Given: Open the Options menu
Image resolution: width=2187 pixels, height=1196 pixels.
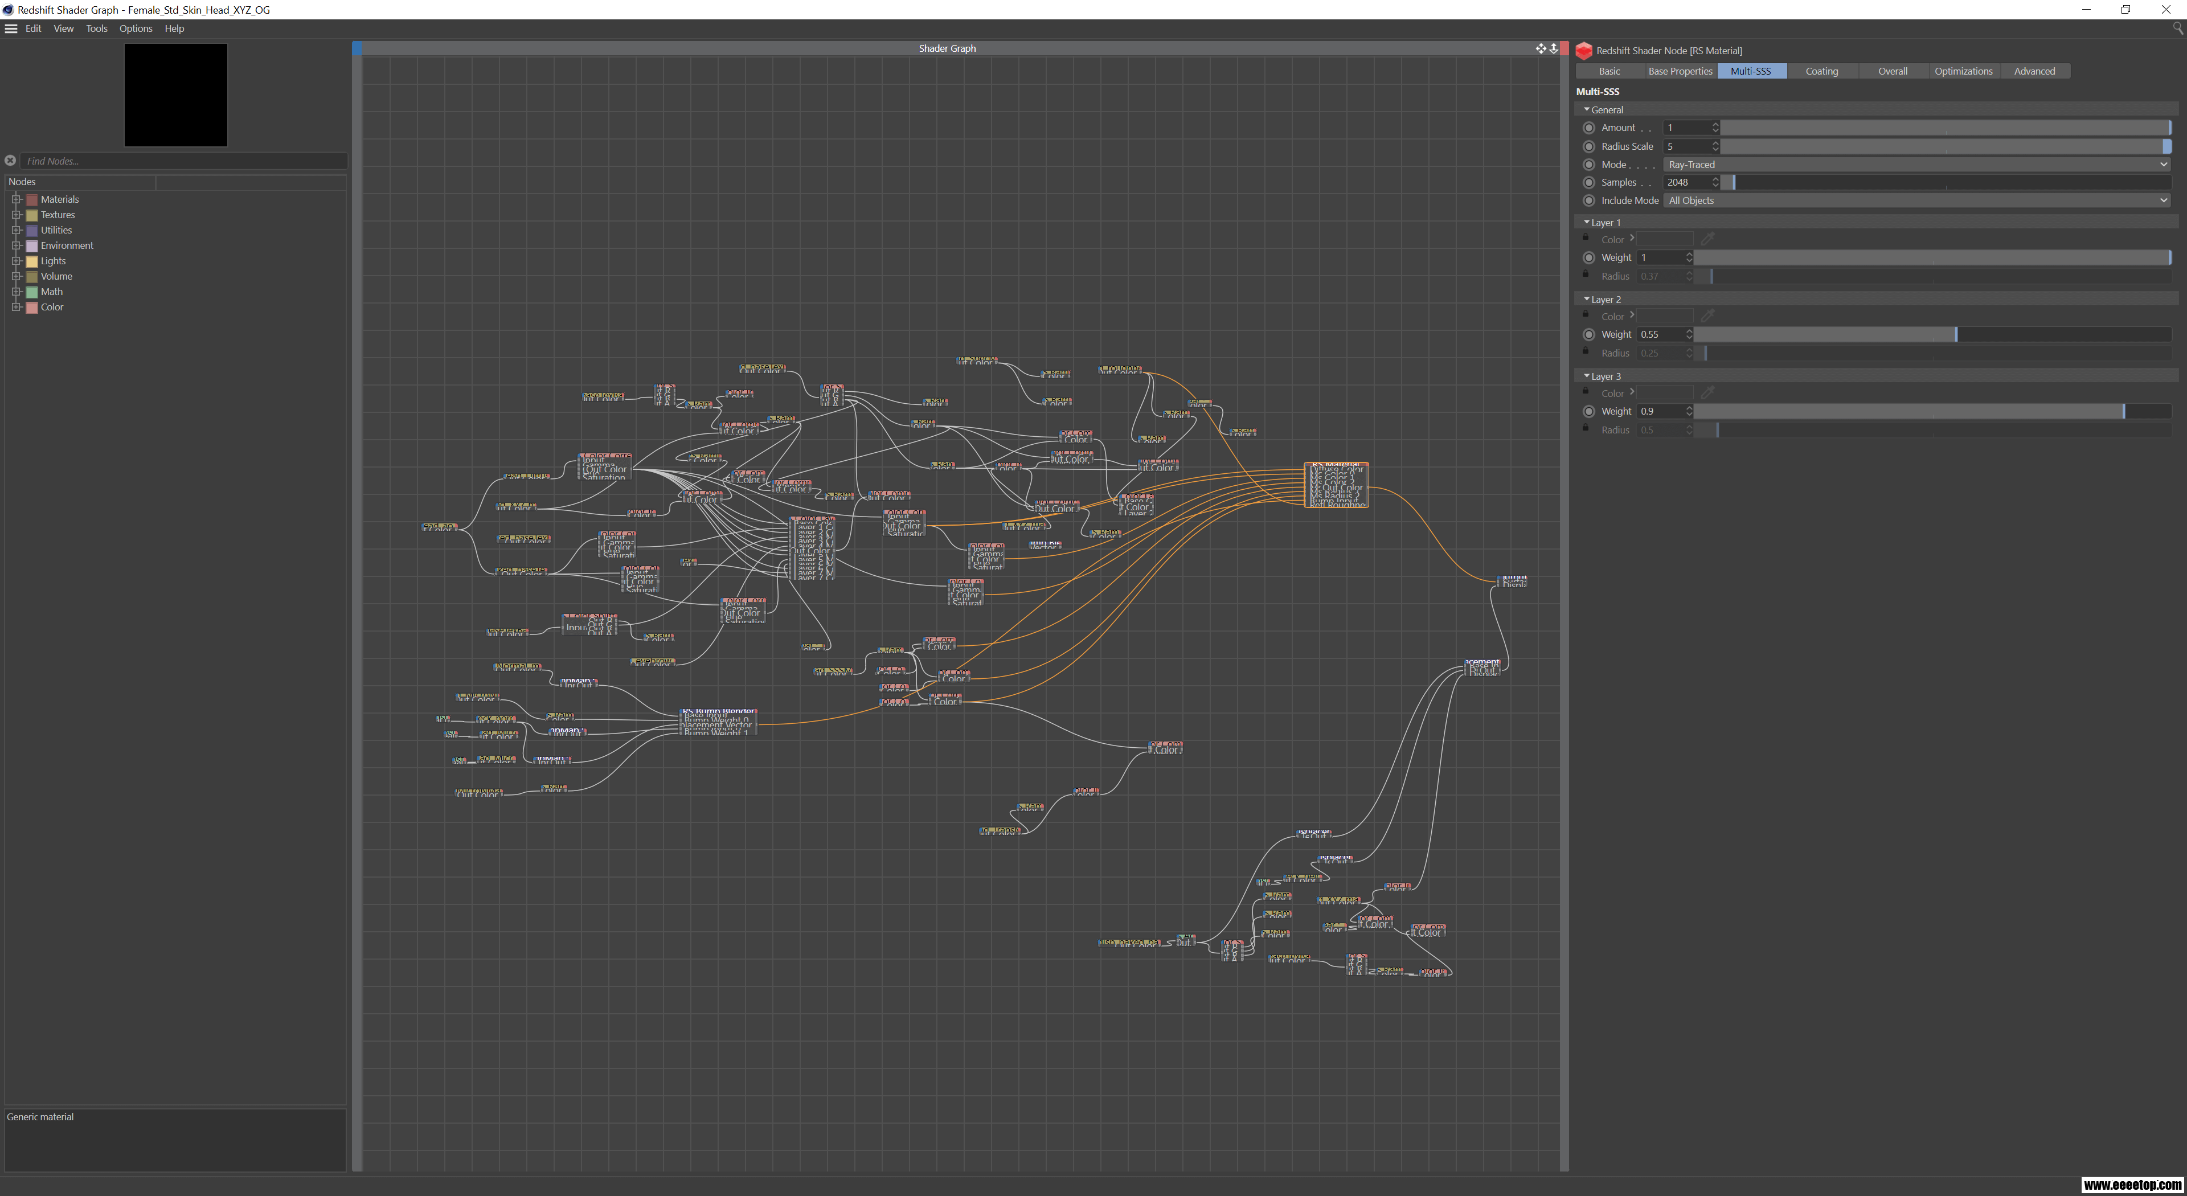Looking at the screenshot, I should click(x=136, y=29).
